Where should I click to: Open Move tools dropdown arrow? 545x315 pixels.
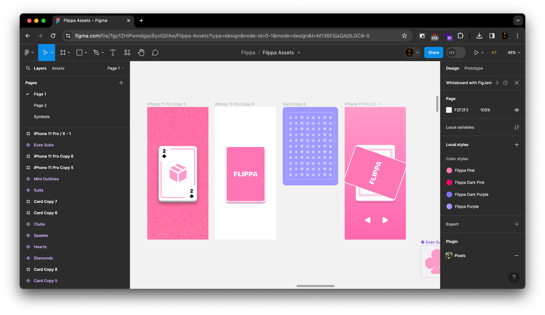(52, 53)
